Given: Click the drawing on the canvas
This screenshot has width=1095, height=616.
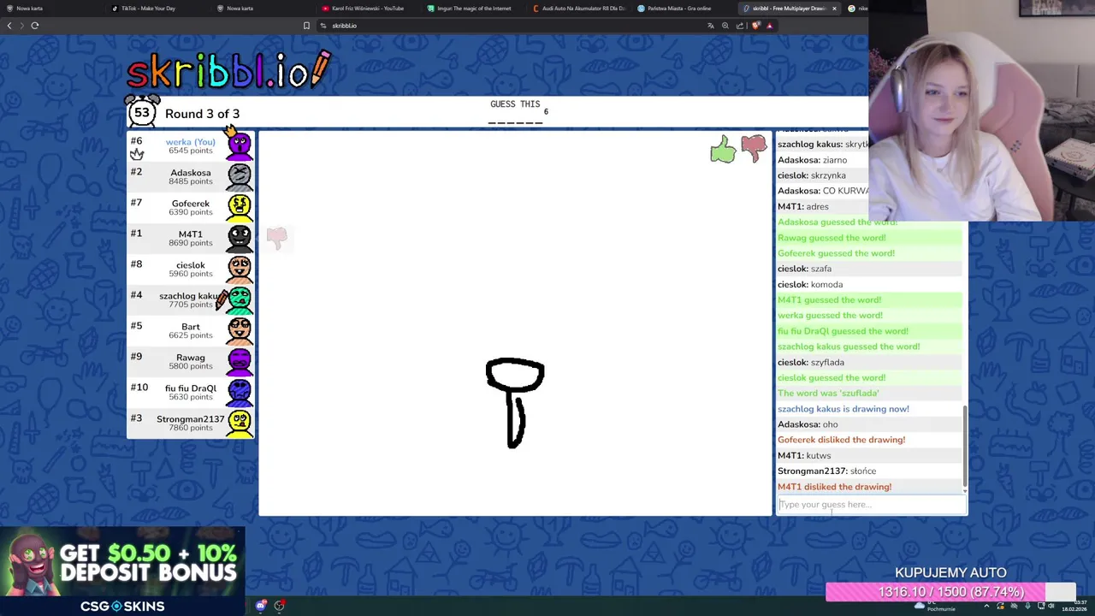Looking at the screenshot, I should pyautogui.click(x=515, y=402).
